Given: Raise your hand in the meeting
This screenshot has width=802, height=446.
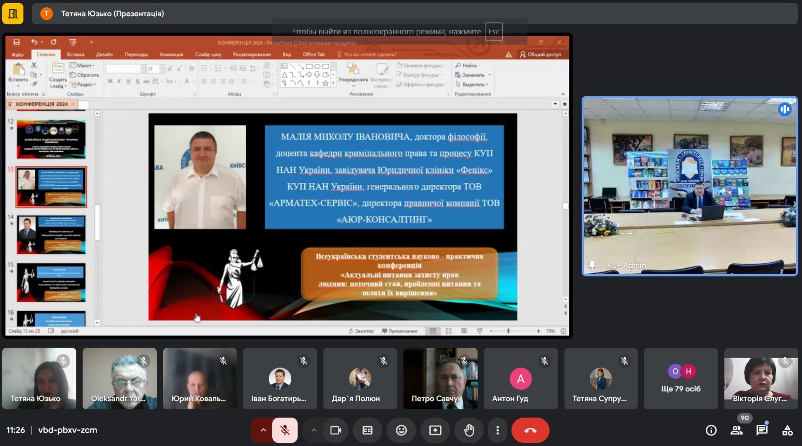Looking at the screenshot, I should (469, 430).
